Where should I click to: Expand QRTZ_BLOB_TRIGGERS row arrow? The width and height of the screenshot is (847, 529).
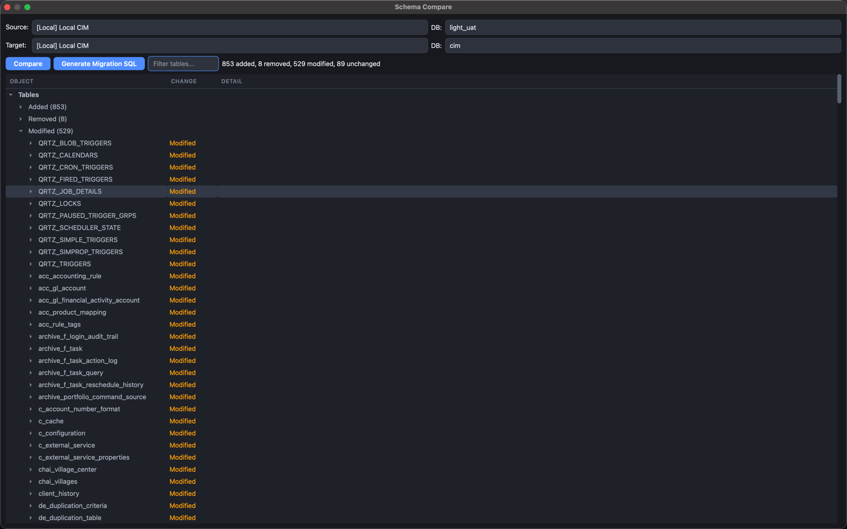point(31,143)
